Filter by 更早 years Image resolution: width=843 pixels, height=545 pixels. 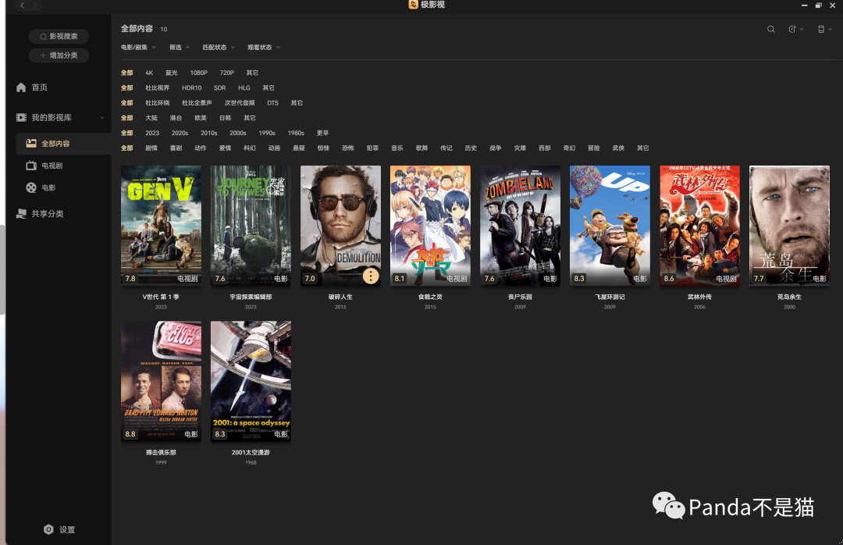(x=322, y=133)
